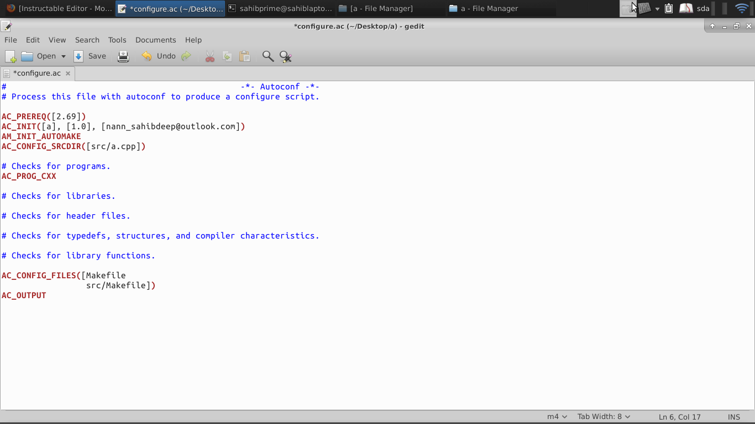
Task: Open Find with the magnifier icon
Action: pos(268,56)
